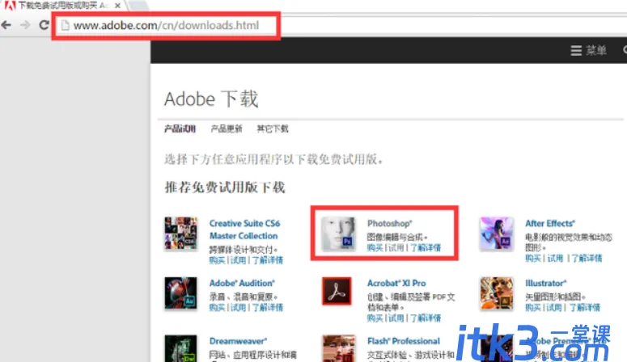627x362 pixels.
Task: Click the 图像编辑与合成 Photoshop description
Action: [397, 237]
